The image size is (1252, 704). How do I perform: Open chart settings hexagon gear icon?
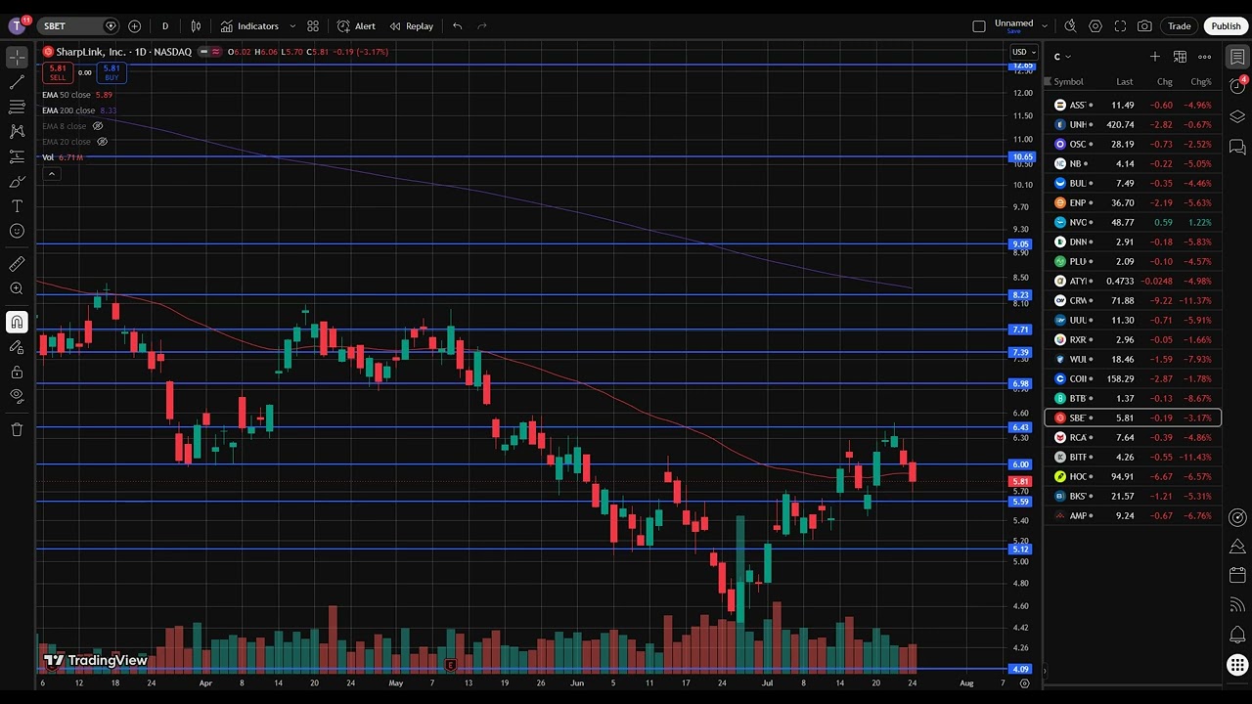(x=1095, y=26)
